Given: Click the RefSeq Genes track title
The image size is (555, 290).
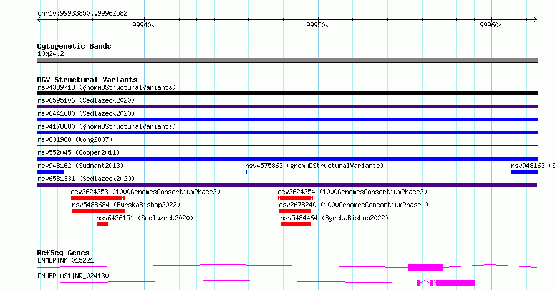Looking at the screenshot, I should 63,253.
